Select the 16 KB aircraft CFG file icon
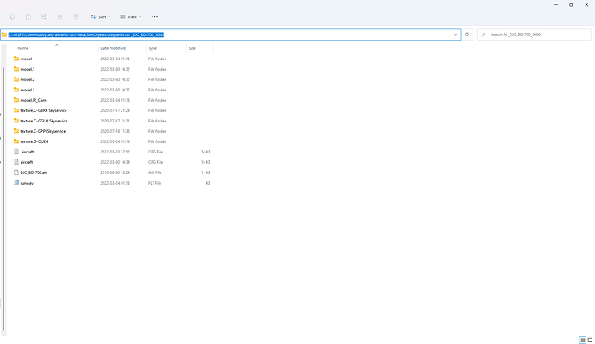595x344 pixels. tap(16, 162)
